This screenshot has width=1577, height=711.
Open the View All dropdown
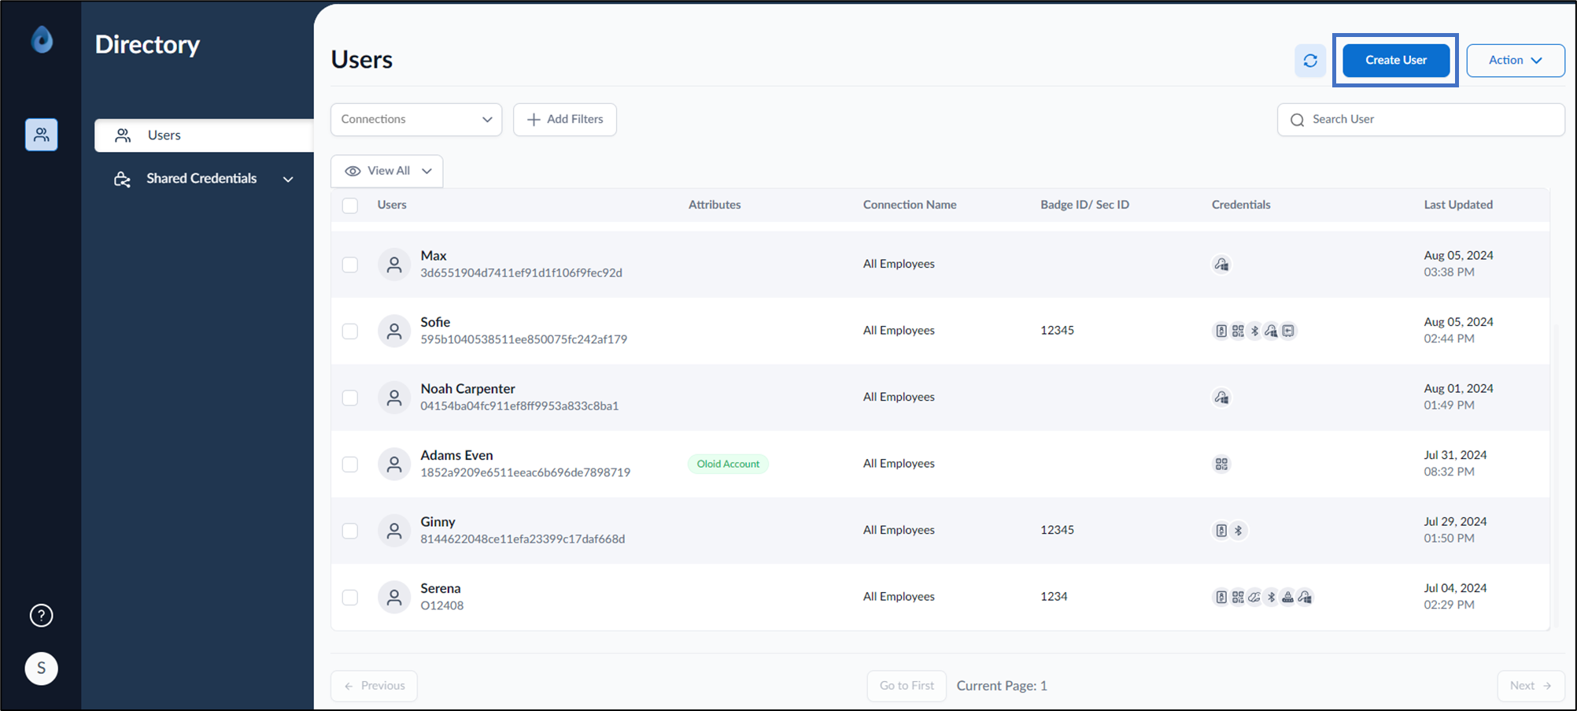pyautogui.click(x=387, y=171)
